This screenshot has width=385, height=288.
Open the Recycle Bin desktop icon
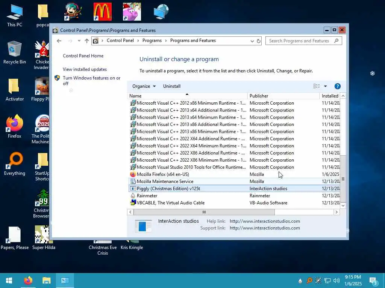[x=15, y=52]
